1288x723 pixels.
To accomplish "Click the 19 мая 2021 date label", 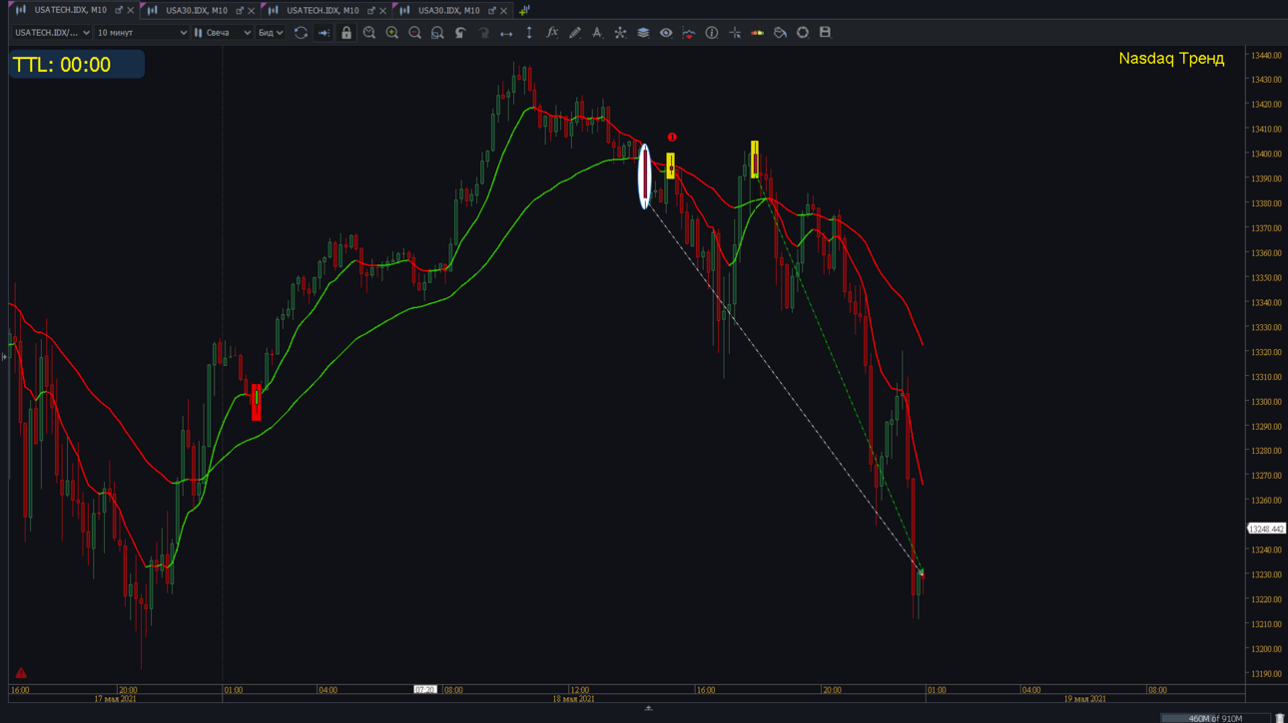I will (1084, 699).
